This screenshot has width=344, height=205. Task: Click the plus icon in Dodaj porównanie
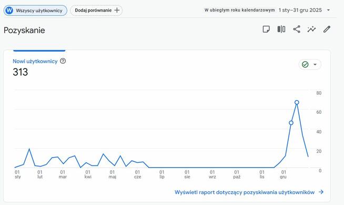[x=117, y=10]
